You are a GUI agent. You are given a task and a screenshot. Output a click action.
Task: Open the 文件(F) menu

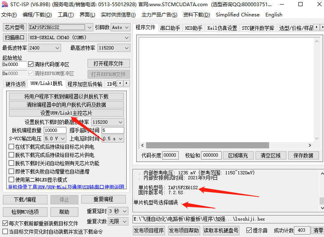(9, 15)
